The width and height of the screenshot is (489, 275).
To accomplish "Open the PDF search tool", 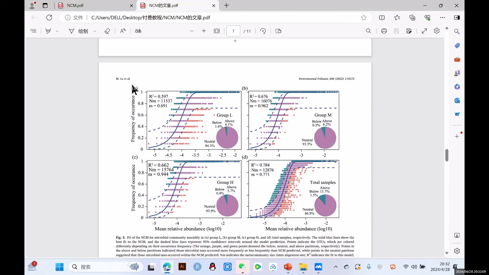I will (x=369, y=31).
